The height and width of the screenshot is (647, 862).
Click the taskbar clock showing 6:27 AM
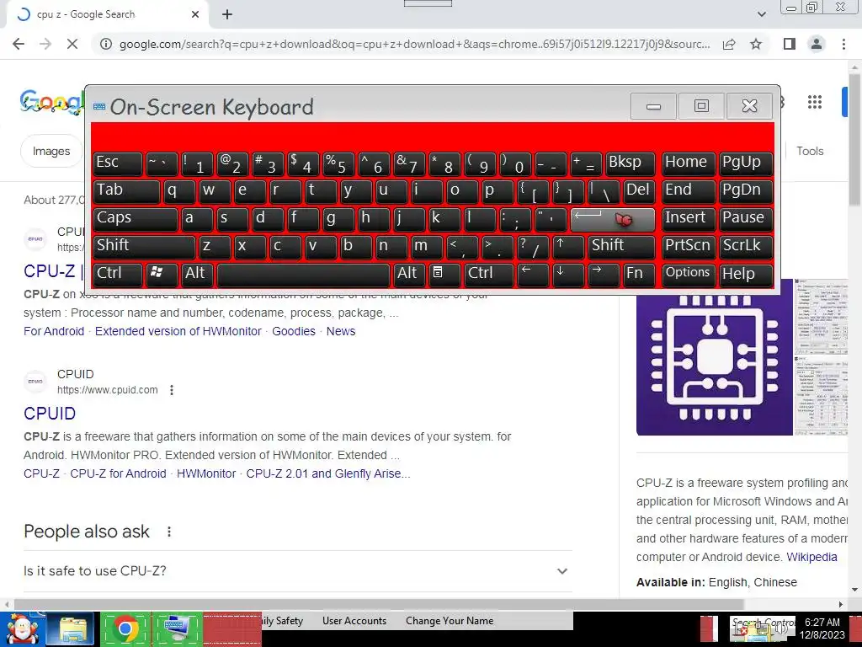click(x=822, y=628)
